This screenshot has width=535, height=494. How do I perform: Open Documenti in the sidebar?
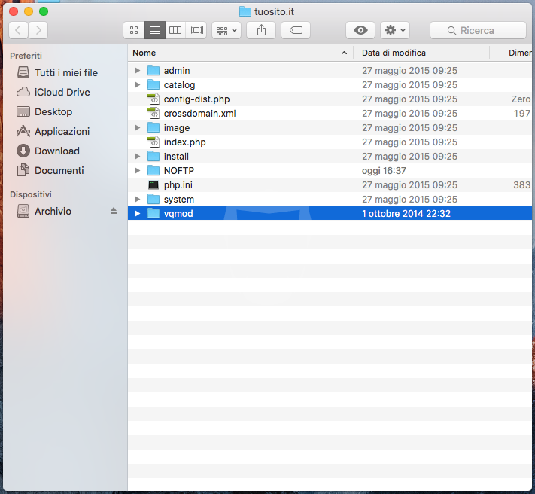click(50, 170)
